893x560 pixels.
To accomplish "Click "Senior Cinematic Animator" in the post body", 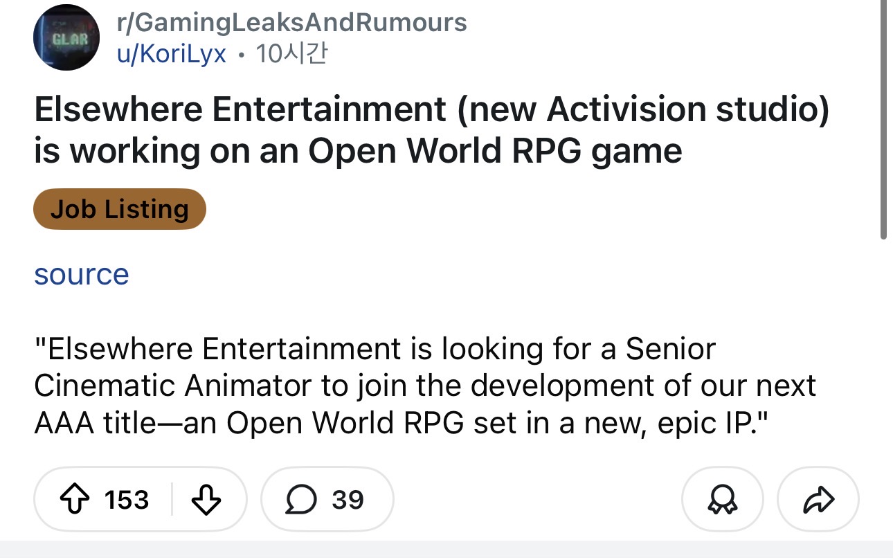I will pyautogui.click(x=375, y=368).
